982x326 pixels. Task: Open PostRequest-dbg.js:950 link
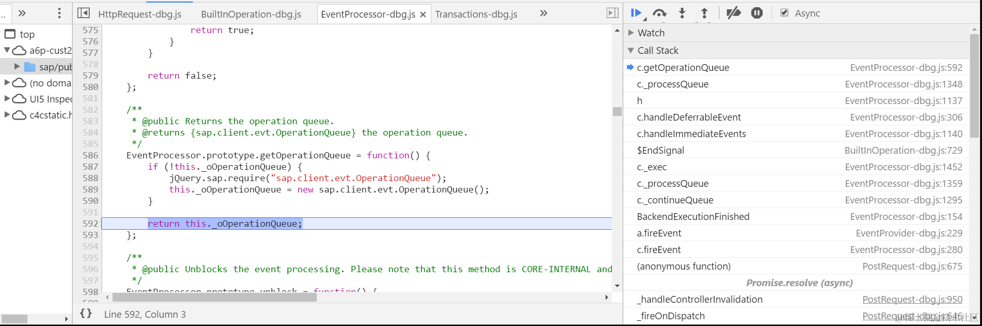pos(912,299)
